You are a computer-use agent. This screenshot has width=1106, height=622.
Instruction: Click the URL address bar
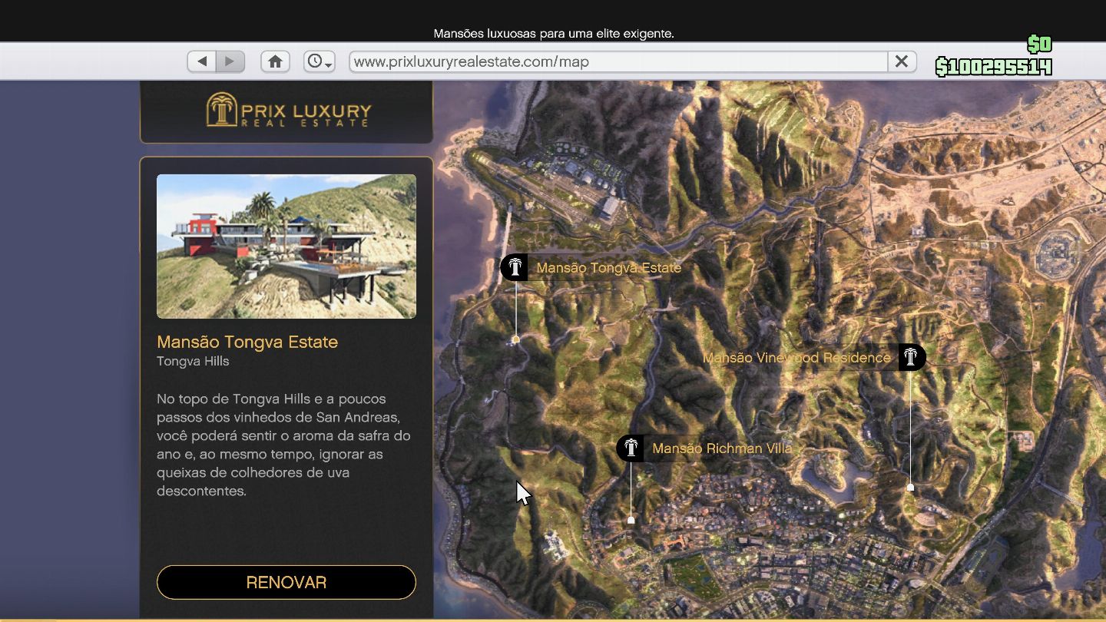(618, 61)
